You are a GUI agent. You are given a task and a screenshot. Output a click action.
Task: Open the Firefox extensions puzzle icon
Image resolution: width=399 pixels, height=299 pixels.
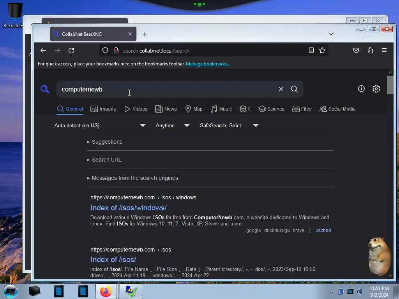[370, 50]
